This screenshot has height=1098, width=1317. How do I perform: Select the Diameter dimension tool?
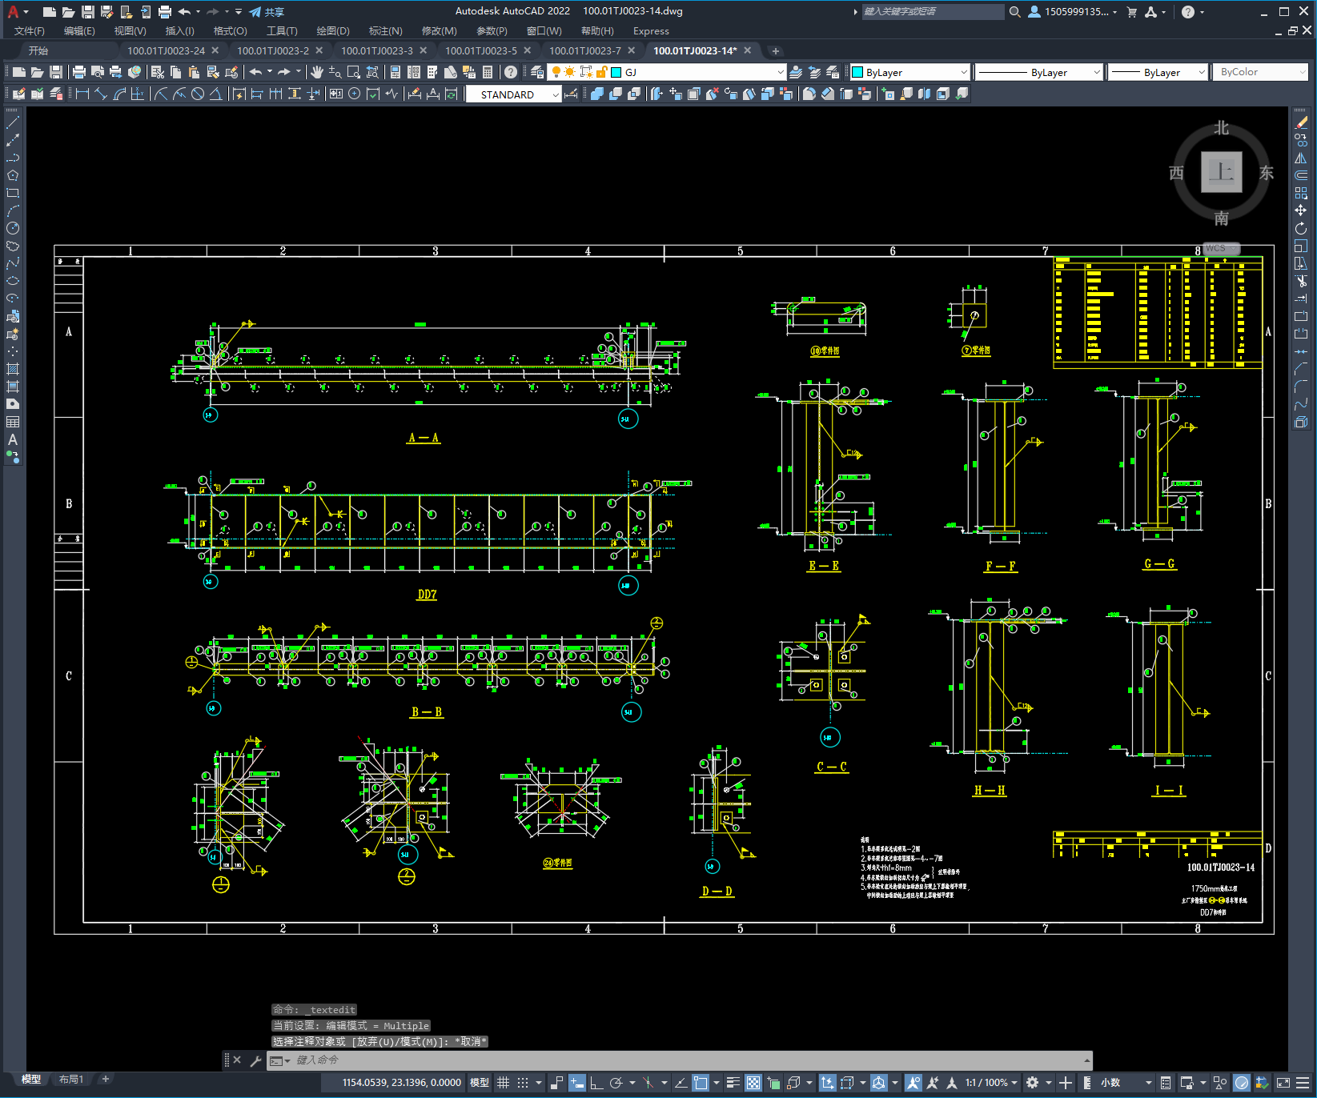click(x=198, y=94)
